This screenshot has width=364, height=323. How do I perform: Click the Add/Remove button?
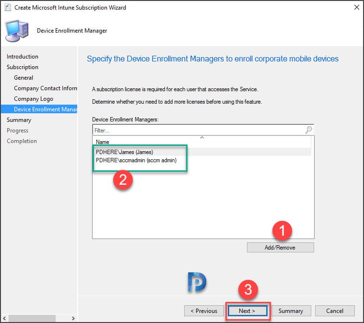(x=280, y=248)
